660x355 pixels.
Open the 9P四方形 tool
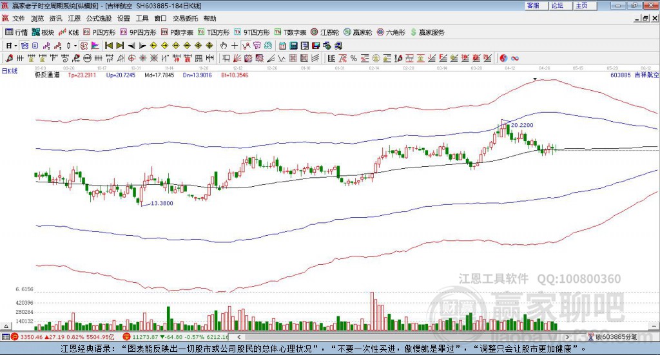coord(138,32)
